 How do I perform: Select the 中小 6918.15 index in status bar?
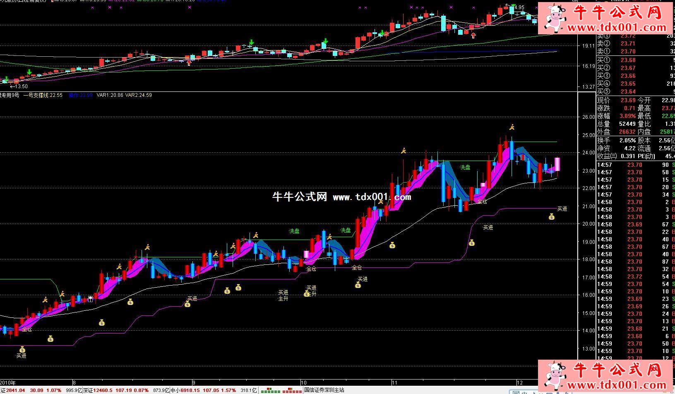[182, 390]
